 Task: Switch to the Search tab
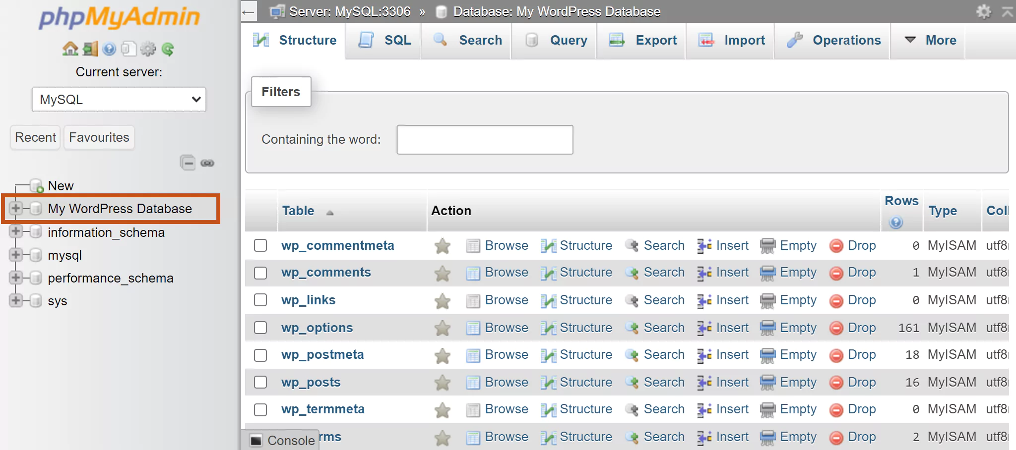[467, 41]
